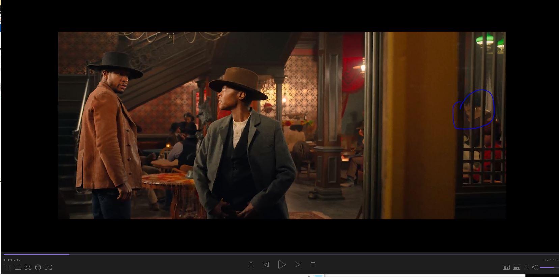Image resolution: width=559 pixels, height=277 pixels.
Task: Skip to the next track
Action: 298,265
